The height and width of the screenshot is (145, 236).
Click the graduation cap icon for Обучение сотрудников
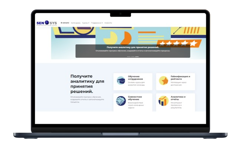(x=121, y=81)
